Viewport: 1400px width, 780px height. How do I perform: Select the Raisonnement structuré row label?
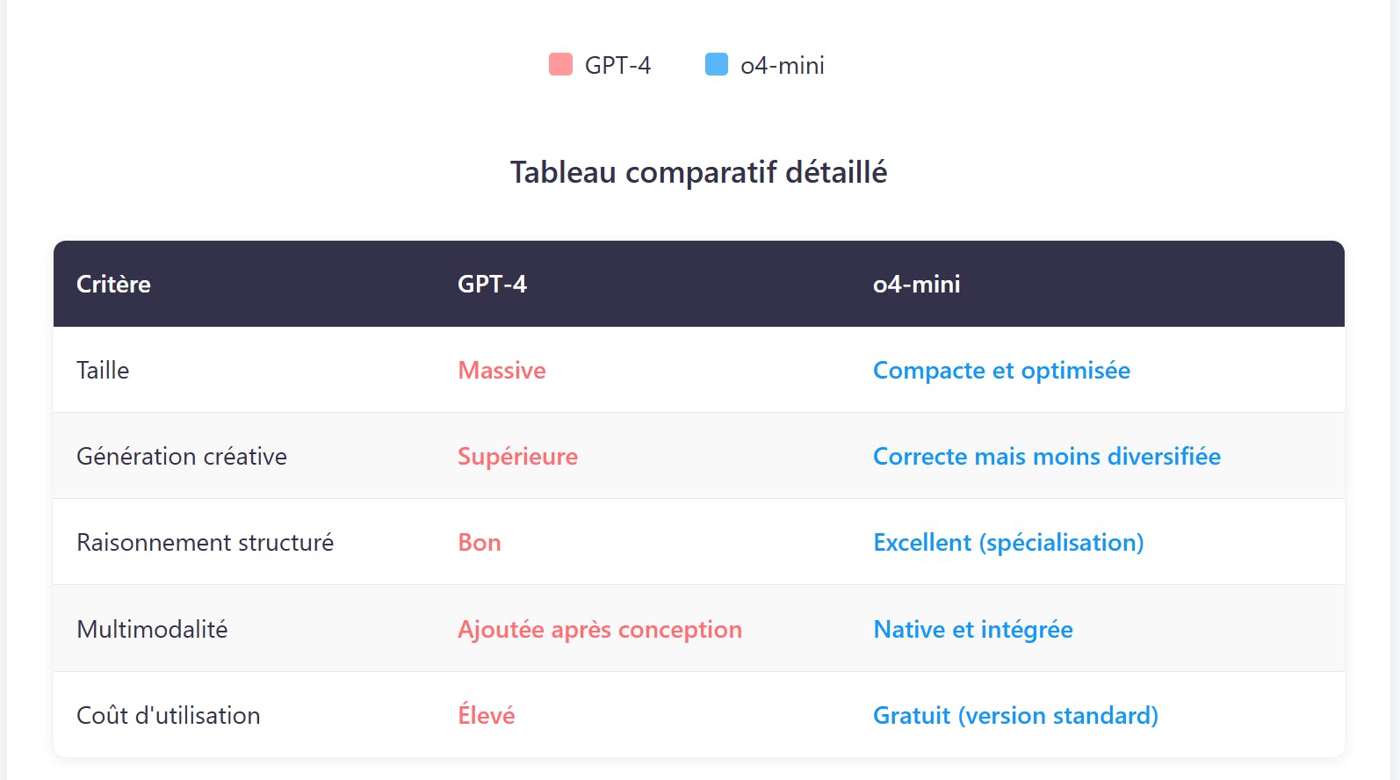205,543
